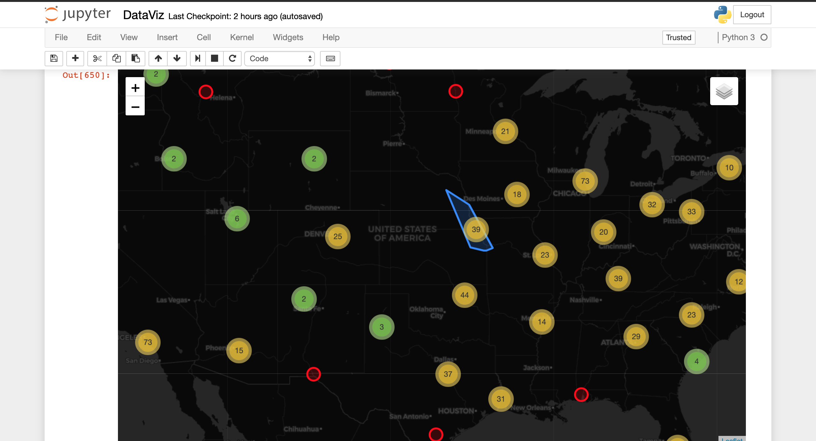Zoom in on the map
This screenshot has width=816, height=441.
tap(135, 88)
